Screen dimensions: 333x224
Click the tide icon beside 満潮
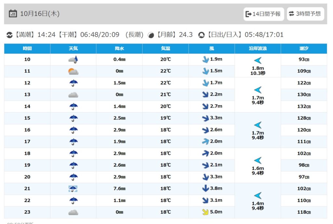click(10, 35)
